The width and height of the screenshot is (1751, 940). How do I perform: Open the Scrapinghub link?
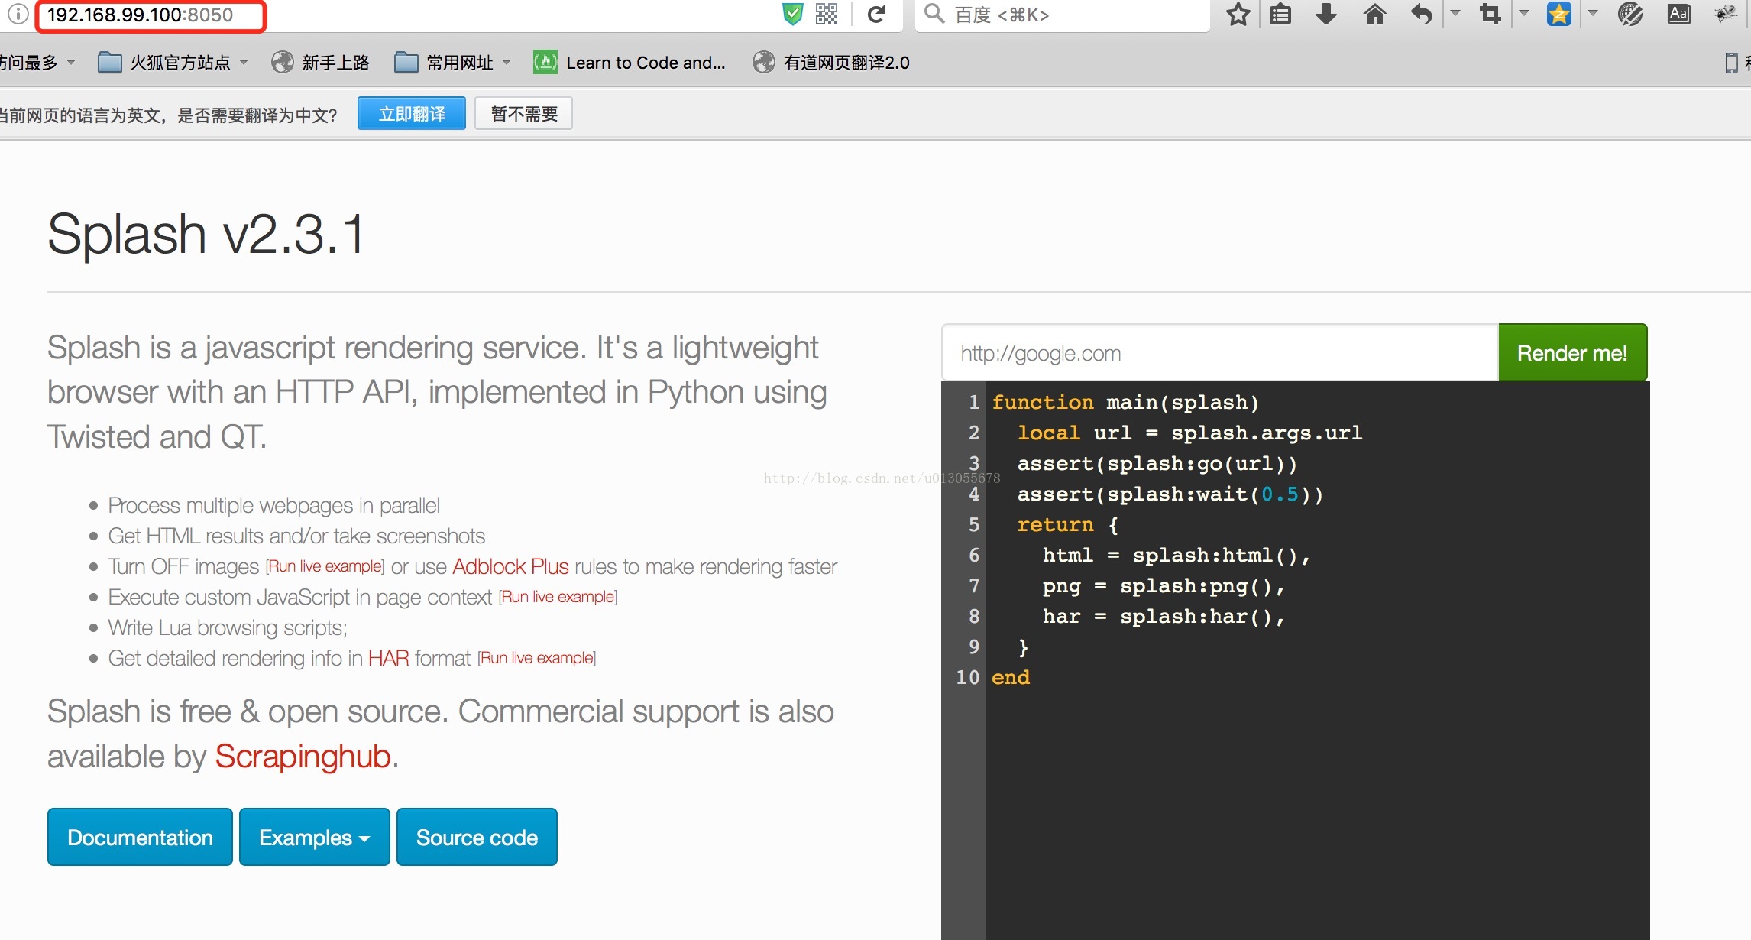coord(303,757)
